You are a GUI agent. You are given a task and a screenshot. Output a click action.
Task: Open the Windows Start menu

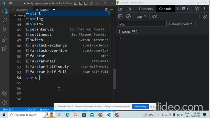pyautogui.click(x=4, y=115)
